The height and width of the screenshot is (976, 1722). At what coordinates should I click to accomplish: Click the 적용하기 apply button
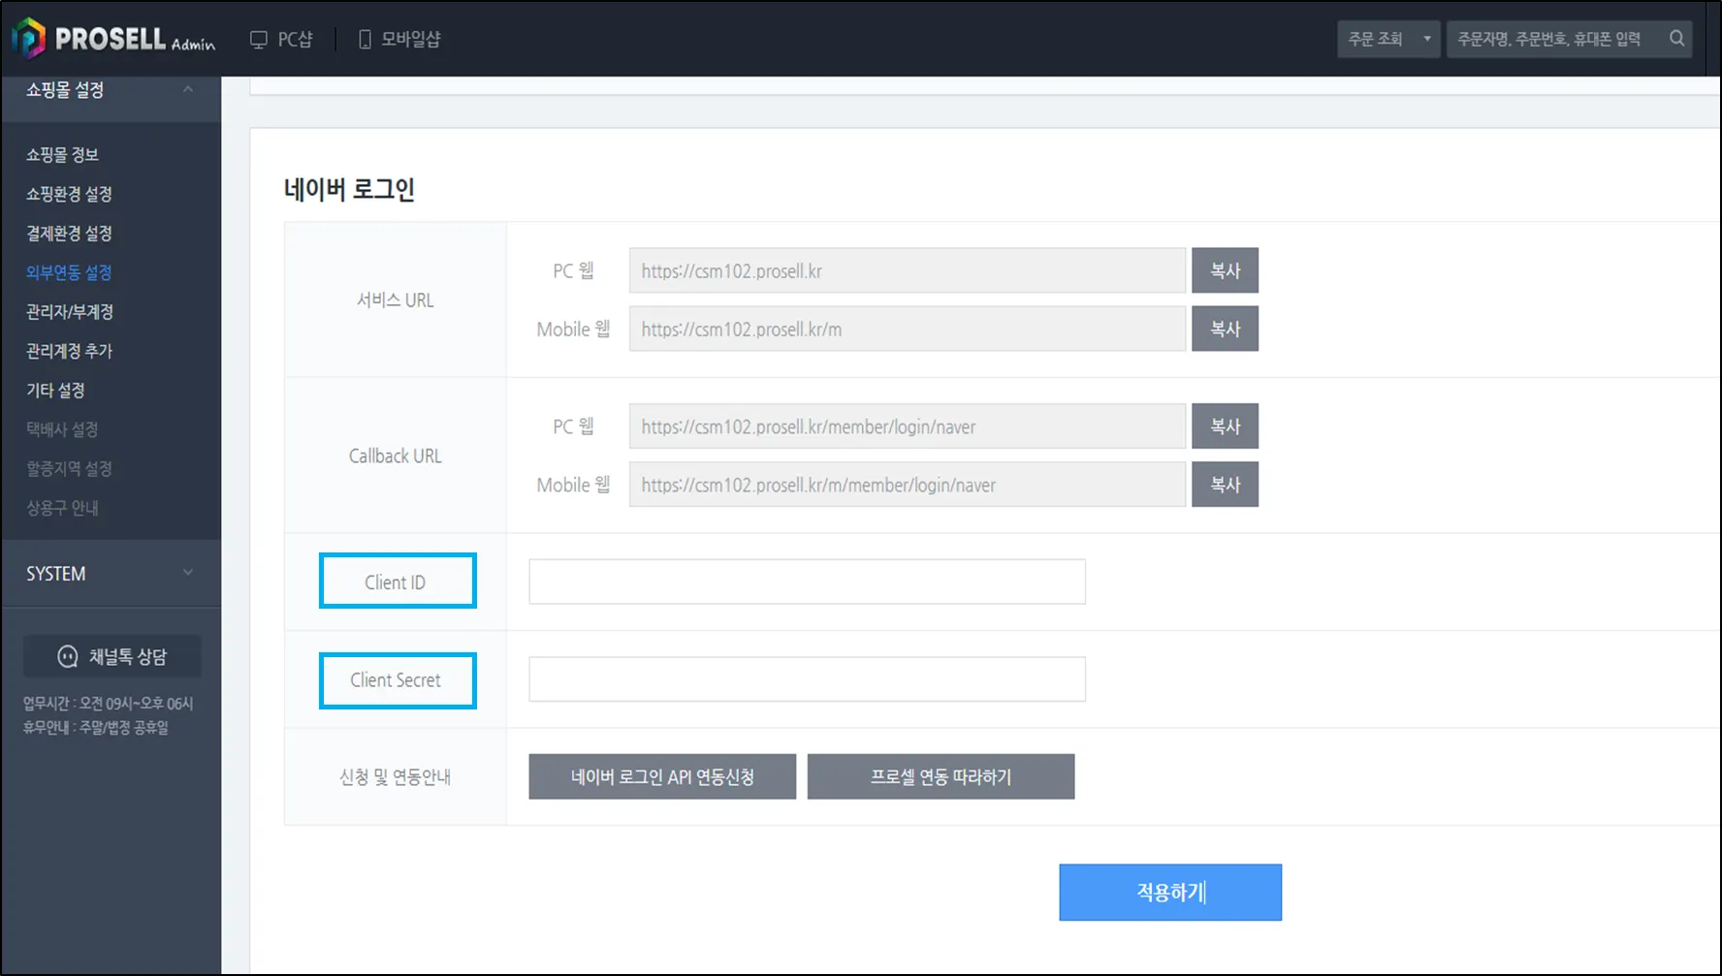tap(1170, 892)
